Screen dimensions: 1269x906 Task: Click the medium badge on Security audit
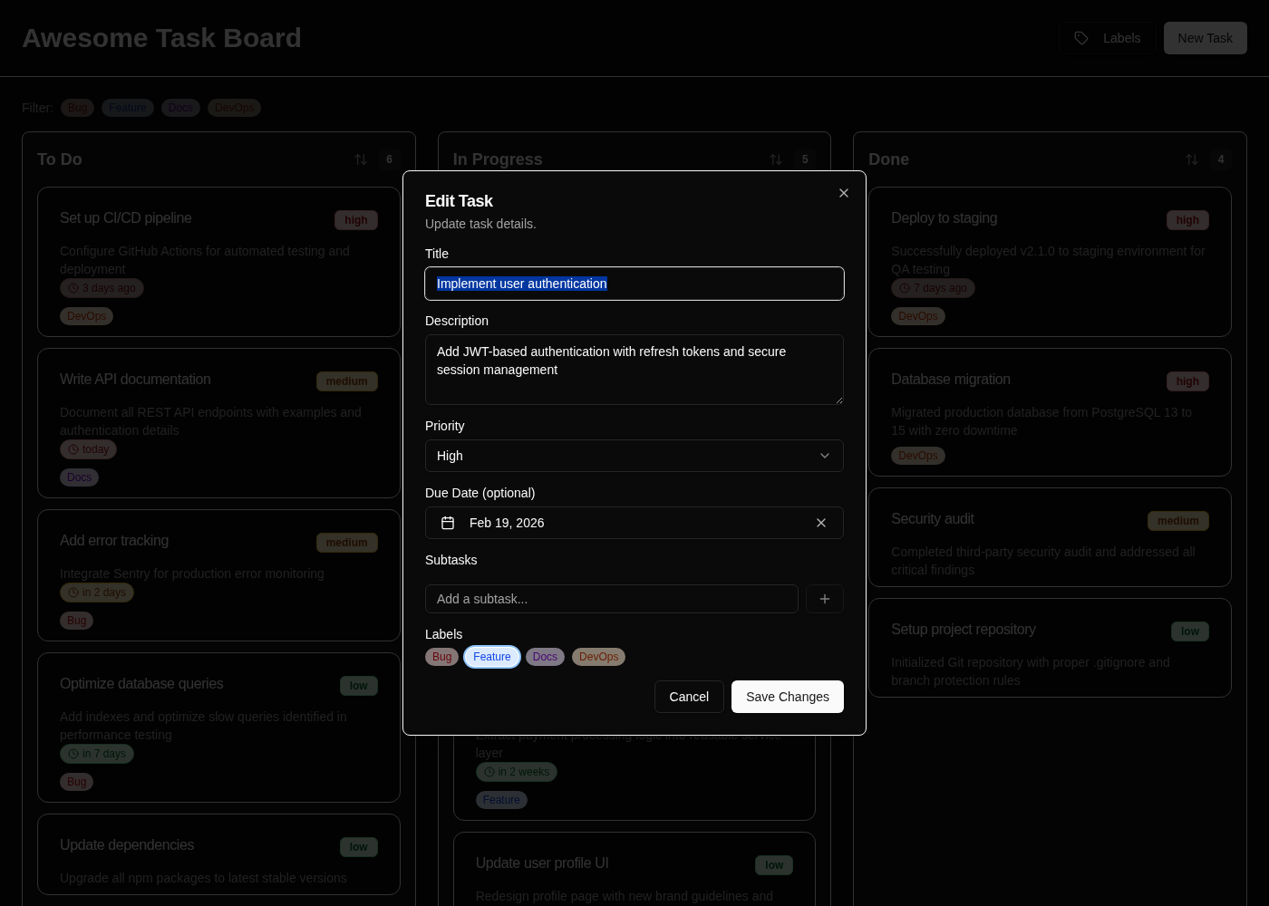coord(1178,521)
